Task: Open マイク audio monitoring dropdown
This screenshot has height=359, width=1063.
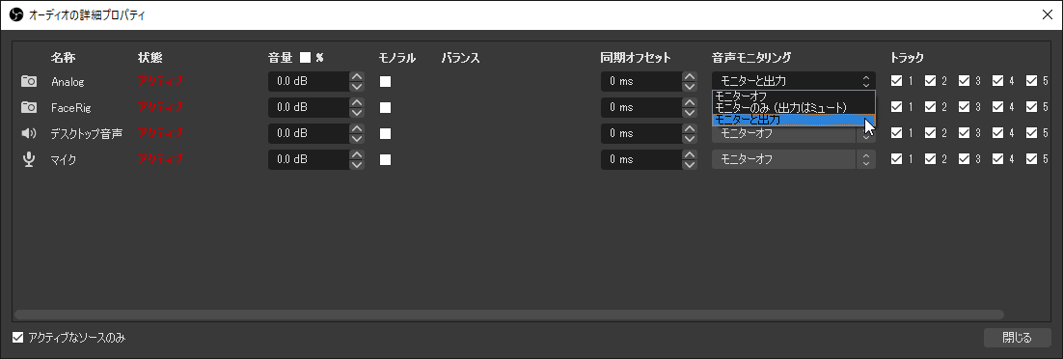Action: click(793, 159)
